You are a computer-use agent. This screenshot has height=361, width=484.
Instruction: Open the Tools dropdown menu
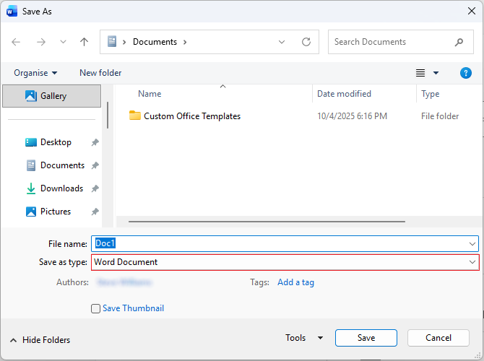pos(304,338)
